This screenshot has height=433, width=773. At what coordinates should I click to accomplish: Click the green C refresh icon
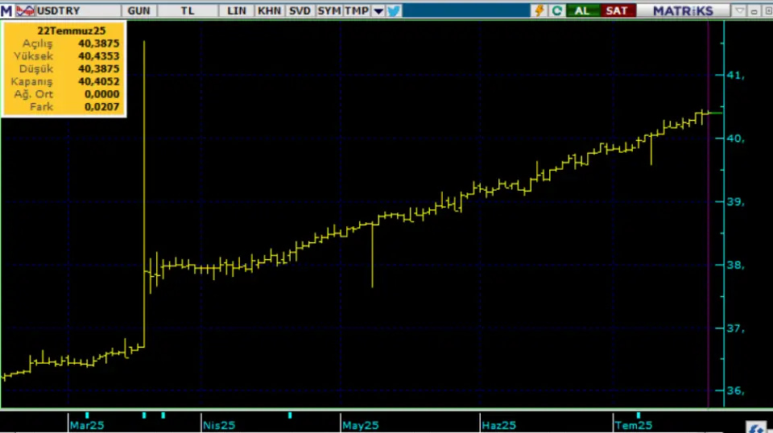click(557, 10)
